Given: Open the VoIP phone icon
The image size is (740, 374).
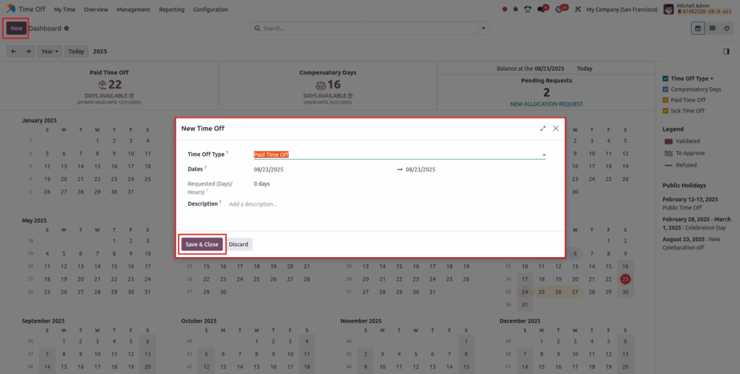Looking at the screenshot, I should (x=528, y=9).
